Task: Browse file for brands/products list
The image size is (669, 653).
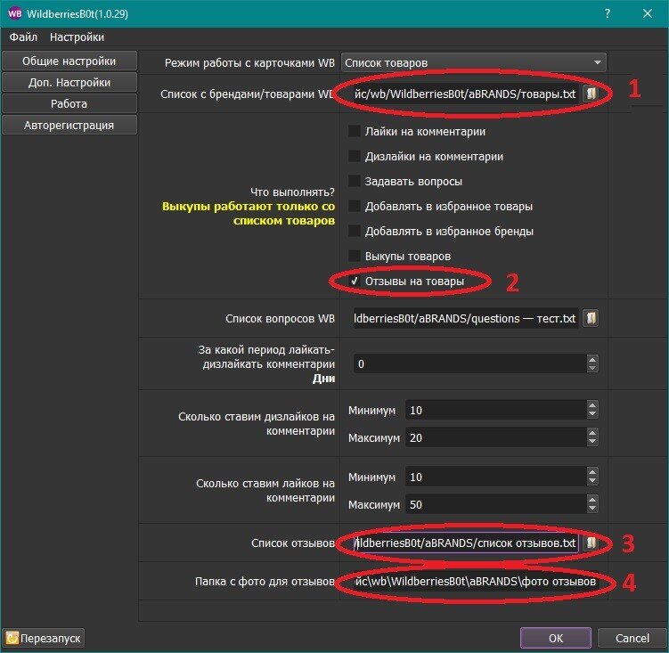Action: pyautogui.click(x=591, y=93)
